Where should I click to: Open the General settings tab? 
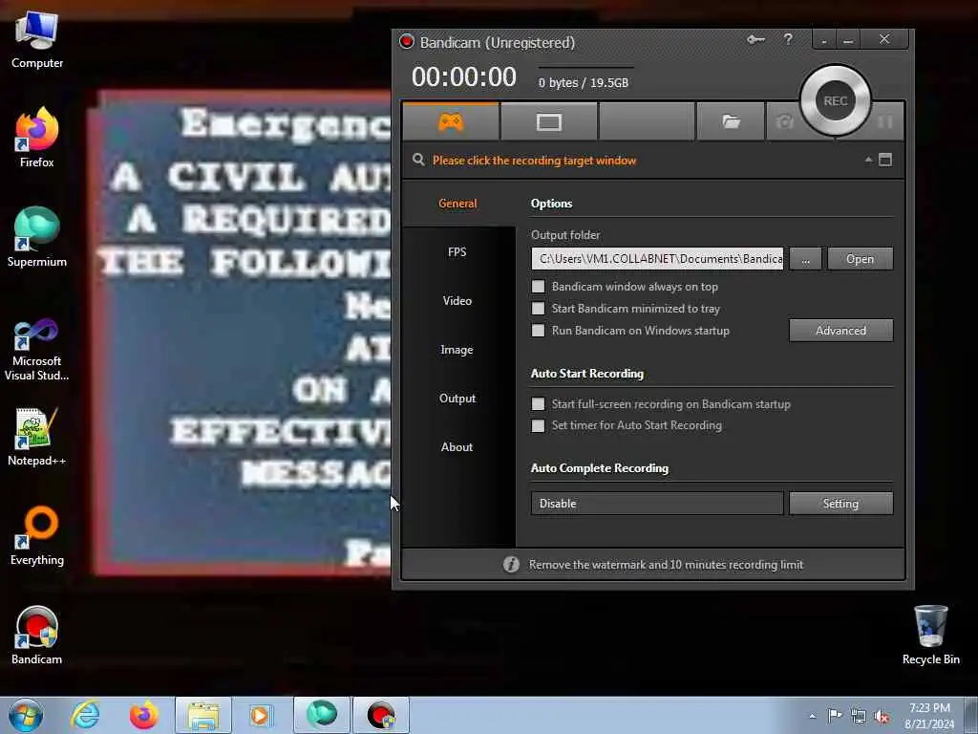pyautogui.click(x=457, y=203)
